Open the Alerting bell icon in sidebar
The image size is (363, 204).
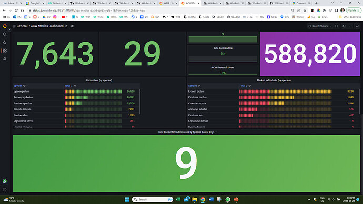(5, 59)
